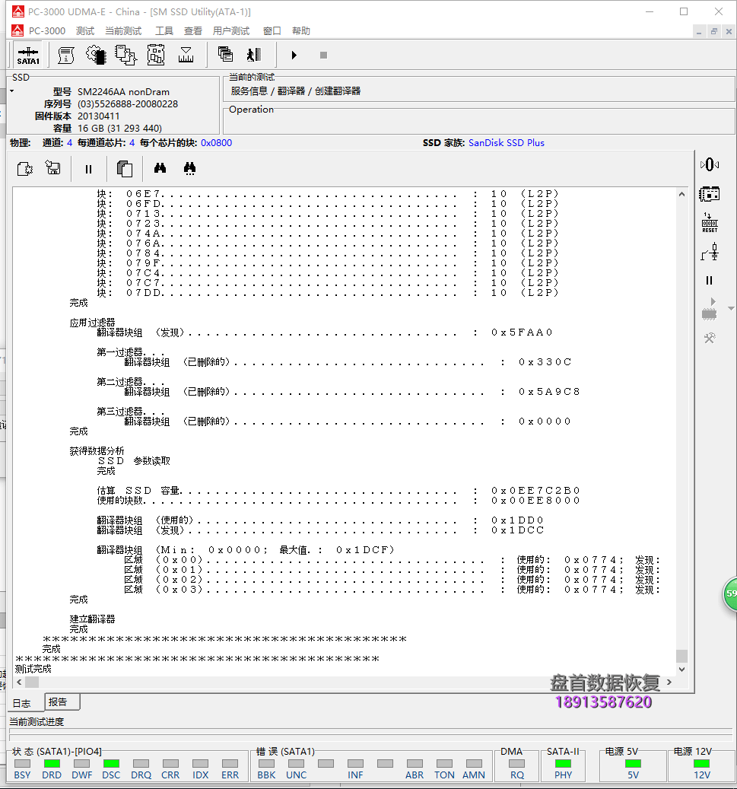Minimize the inner SM SSD Utility window
This screenshot has height=789, width=737.
[x=699, y=32]
